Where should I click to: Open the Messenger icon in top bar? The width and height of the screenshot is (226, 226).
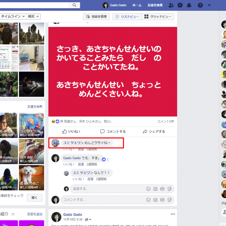tap(180, 5)
